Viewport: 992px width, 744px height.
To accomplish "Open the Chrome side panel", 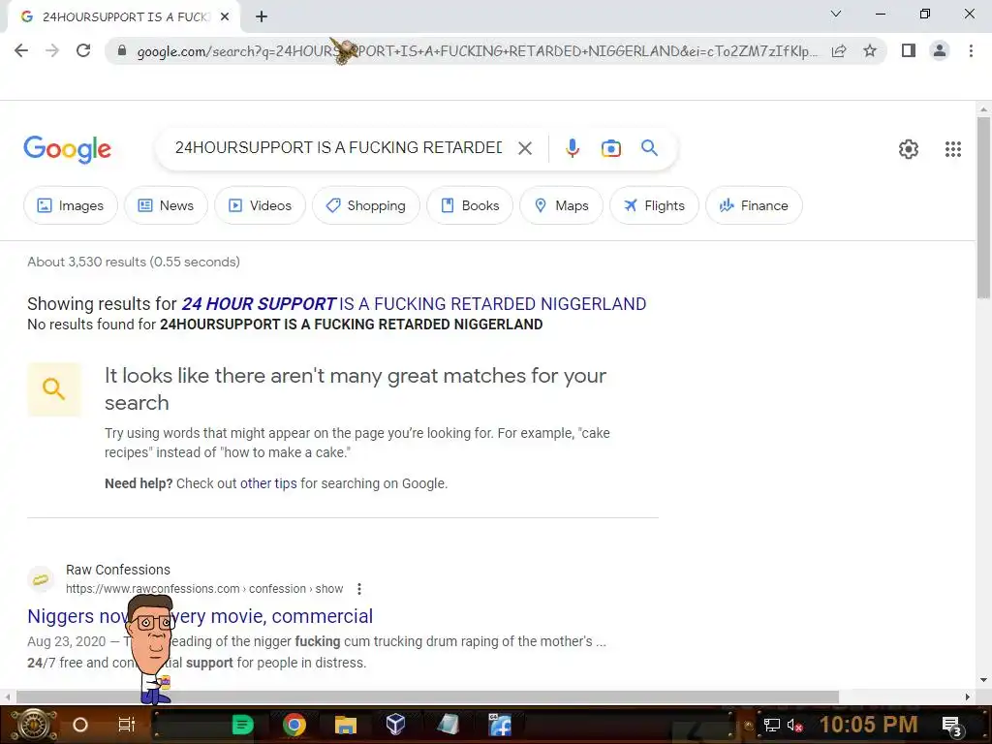I will pos(909,50).
